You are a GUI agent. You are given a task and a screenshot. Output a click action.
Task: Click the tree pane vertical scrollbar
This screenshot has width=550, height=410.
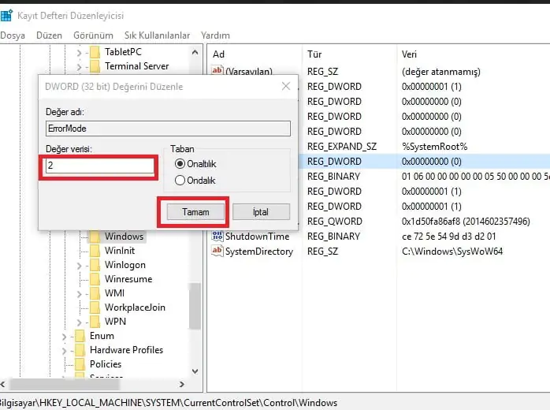pos(194,300)
